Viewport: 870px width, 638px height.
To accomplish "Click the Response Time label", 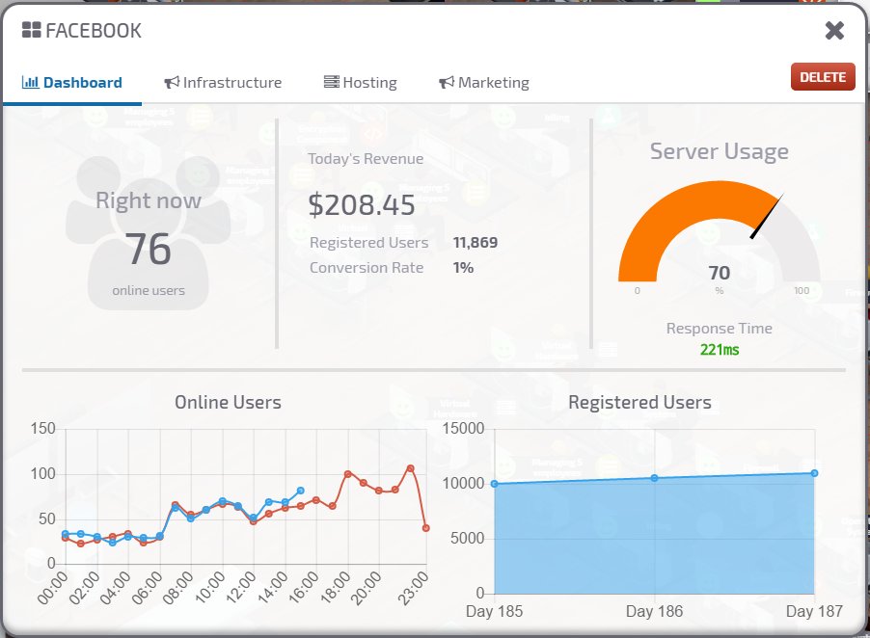I will pos(720,328).
